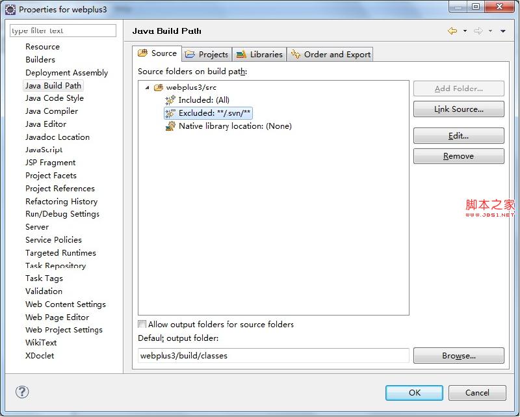Click the forward navigation arrow icon

click(x=478, y=31)
